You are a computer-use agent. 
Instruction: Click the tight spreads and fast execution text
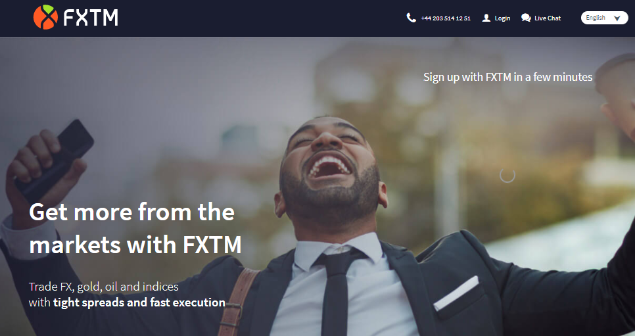(139, 302)
